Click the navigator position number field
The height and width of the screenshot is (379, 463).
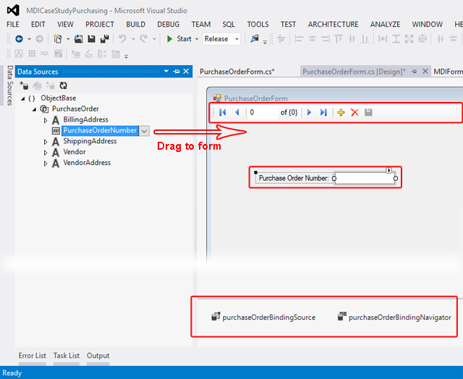point(263,112)
